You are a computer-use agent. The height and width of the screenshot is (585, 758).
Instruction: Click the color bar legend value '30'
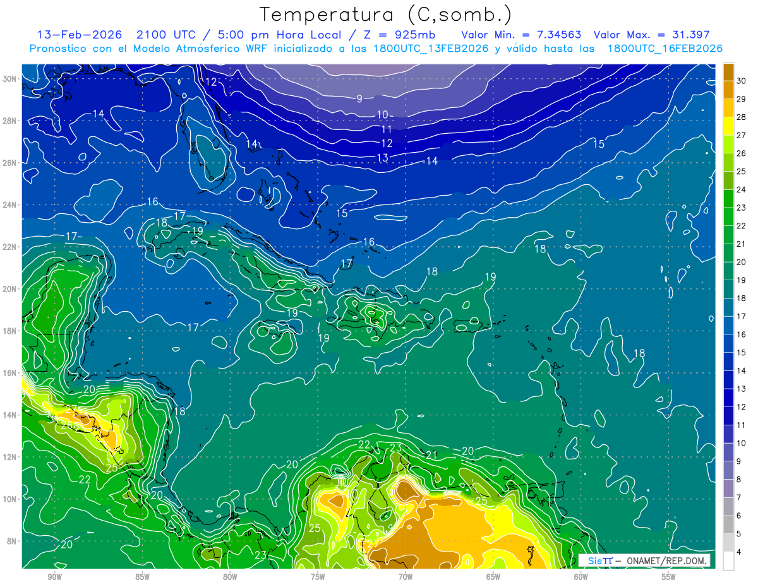742,81
